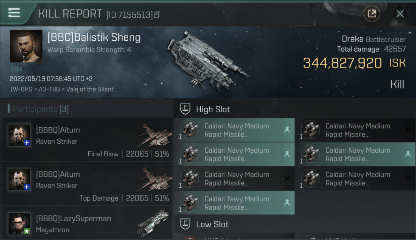Open the hamburger menu icon

(x=14, y=13)
